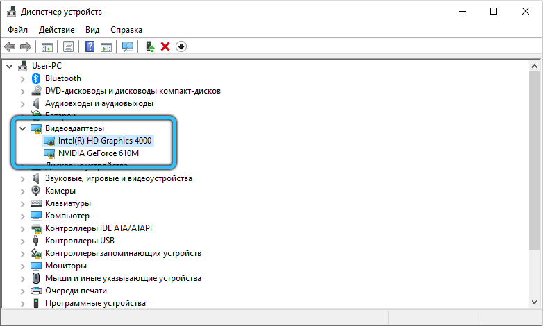Click the red X uninstall device icon
Screen dimensions: 543x326
click(x=165, y=46)
